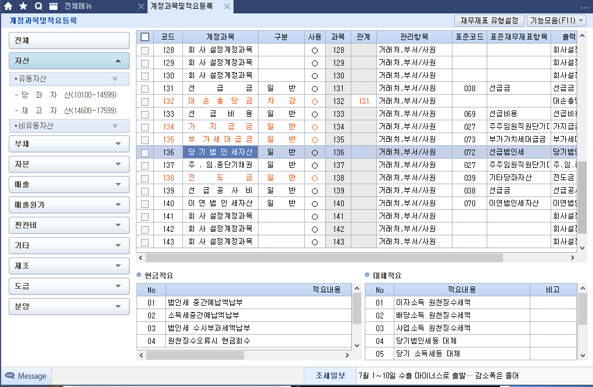
Task: Check the box for code 131 선급금
Action: pyautogui.click(x=145, y=89)
